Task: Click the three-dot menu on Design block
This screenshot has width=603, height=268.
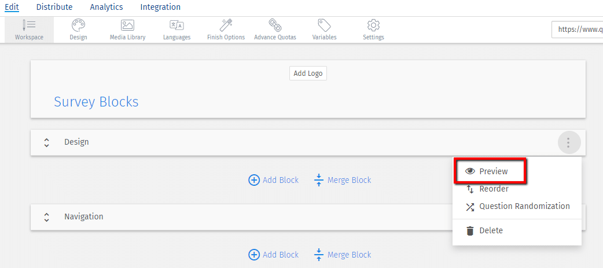Action: [x=568, y=142]
